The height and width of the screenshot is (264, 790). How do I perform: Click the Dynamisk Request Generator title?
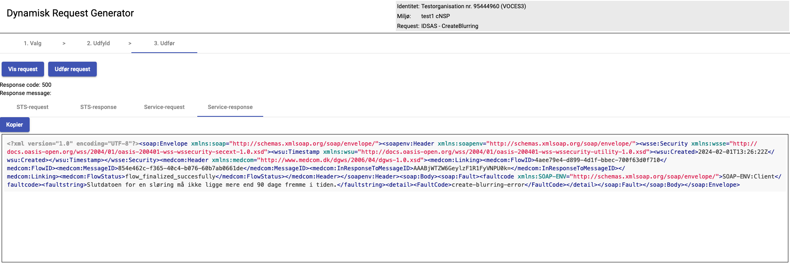point(70,13)
